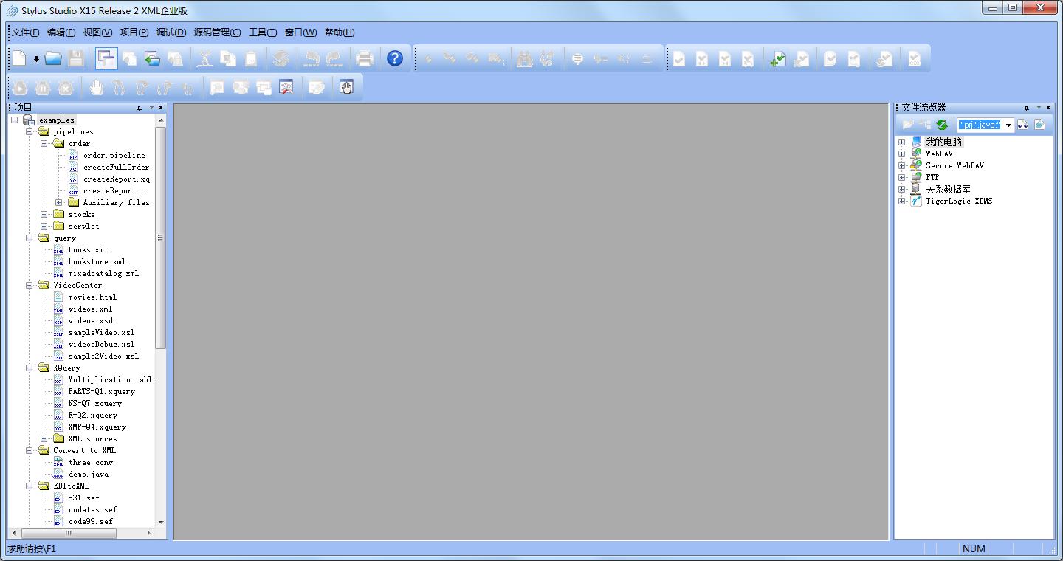Click the Open file folder icon

click(53, 58)
